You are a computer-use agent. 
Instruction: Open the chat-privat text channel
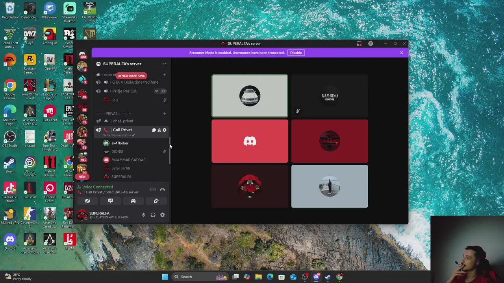131,121
